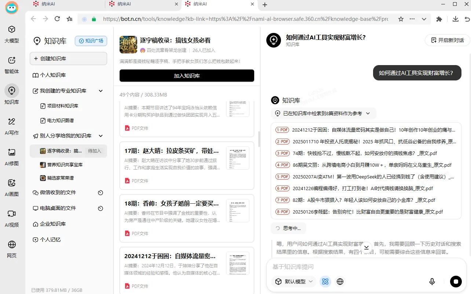The image size is (471, 294).
Task: Open the new tab plus button
Action: click(x=265, y=5)
